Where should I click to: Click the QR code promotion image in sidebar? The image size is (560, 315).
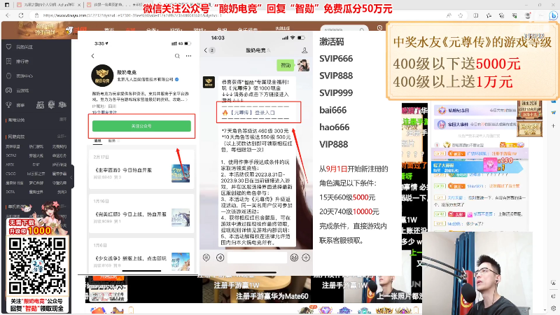coord(37,265)
